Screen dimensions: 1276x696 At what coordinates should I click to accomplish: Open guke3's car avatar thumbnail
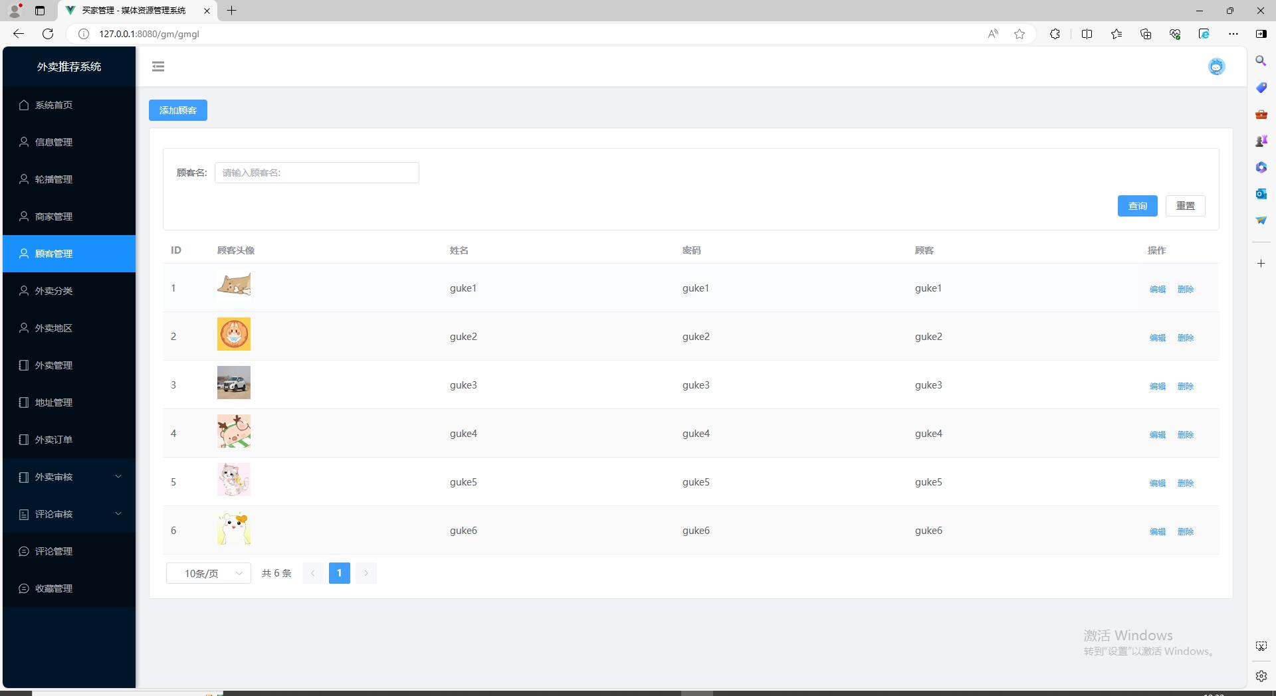[x=234, y=383]
